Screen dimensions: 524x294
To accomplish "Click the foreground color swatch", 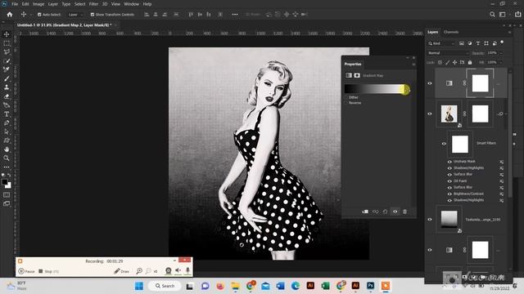I will tap(4, 182).
